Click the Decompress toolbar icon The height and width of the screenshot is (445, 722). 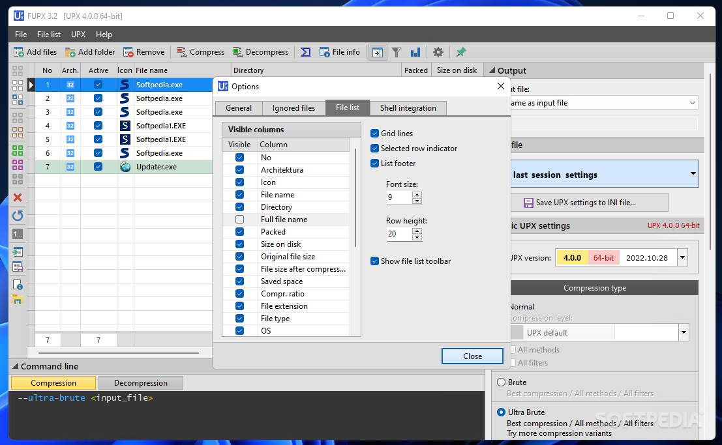click(237, 53)
